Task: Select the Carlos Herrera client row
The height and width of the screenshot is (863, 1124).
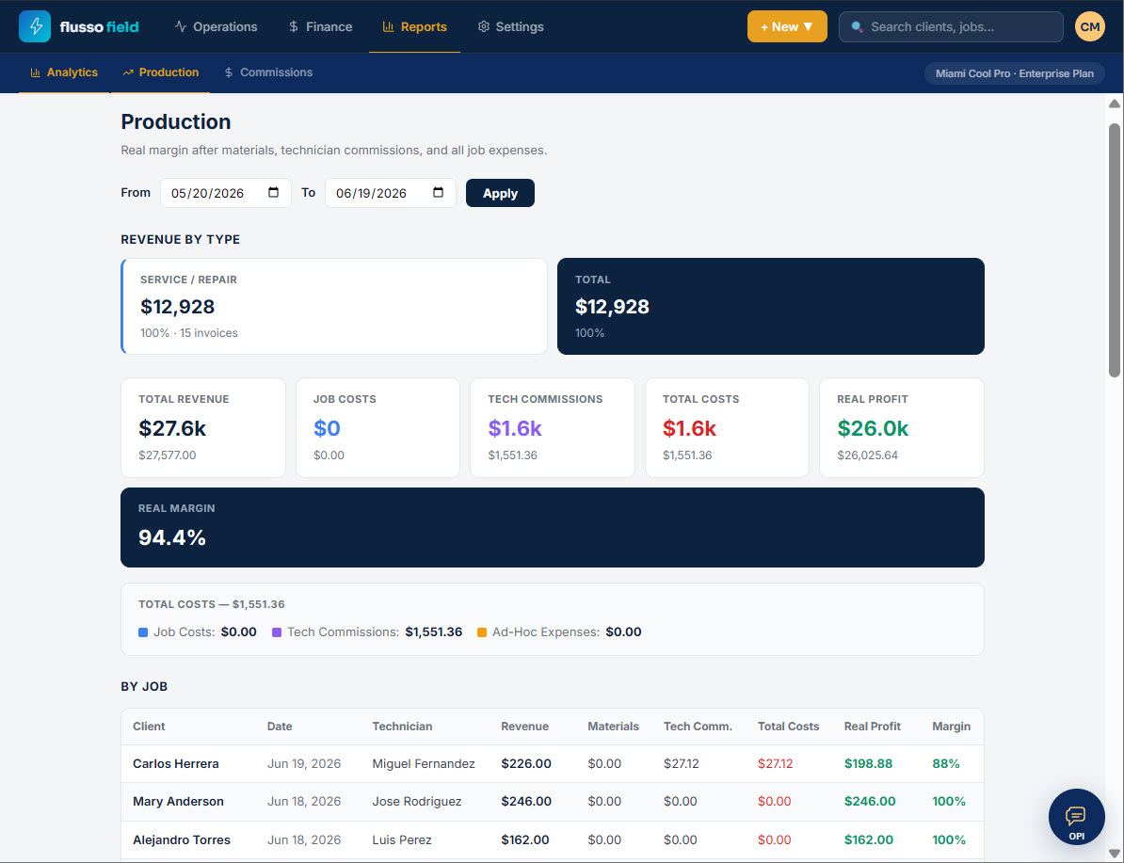Action: pos(552,763)
